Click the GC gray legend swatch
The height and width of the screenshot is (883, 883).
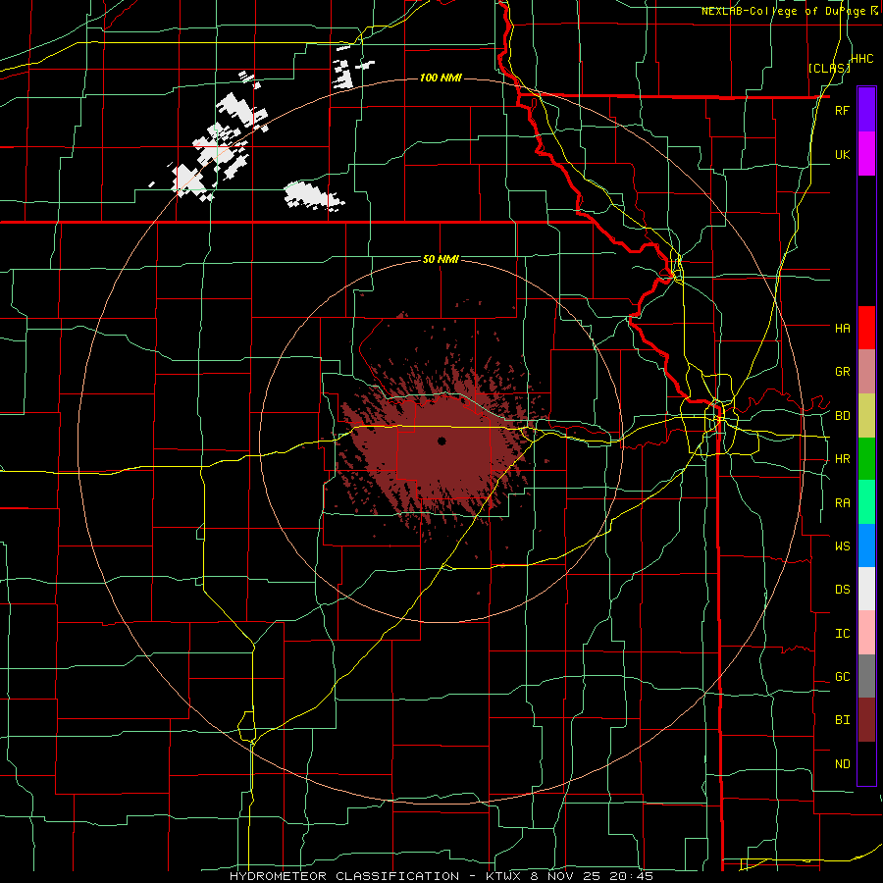point(866,676)
